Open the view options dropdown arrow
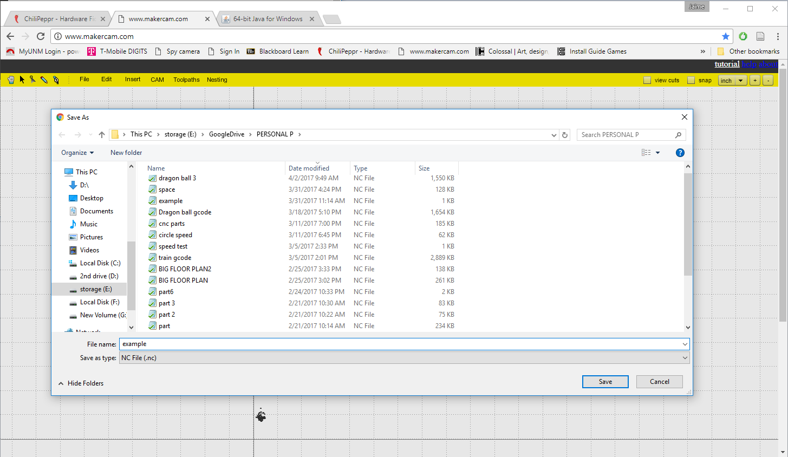 pos(658,153)
